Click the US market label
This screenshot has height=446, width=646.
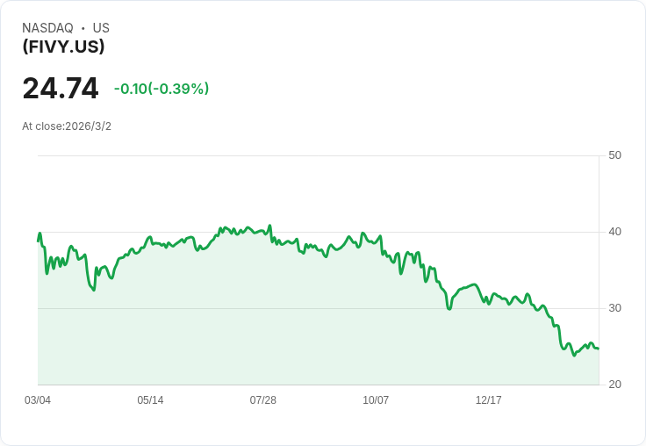pos(101,28)
